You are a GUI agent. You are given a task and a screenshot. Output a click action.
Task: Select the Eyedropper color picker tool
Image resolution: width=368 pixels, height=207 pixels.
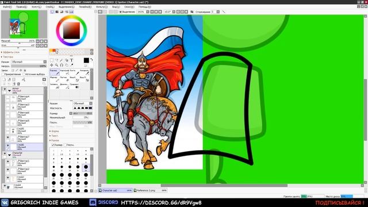[x=71, y=65]
